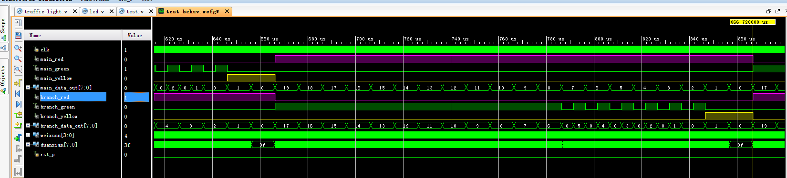
Task: Click the Zoom Fit icon
Action: [x=18, y=69]
